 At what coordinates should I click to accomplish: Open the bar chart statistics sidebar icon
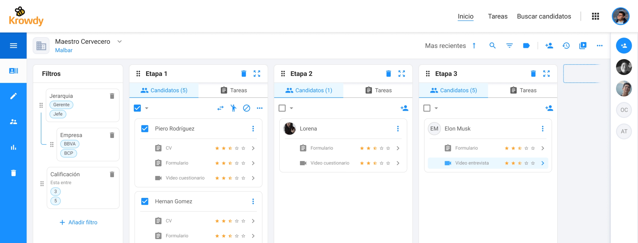coord(14,147)
